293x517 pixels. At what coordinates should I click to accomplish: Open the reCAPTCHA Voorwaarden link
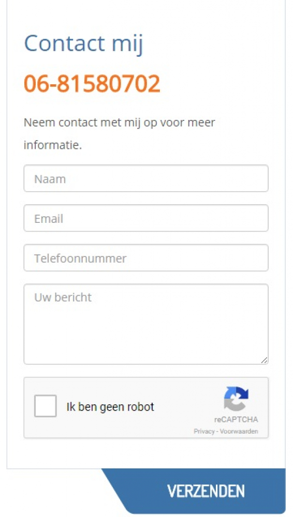239,431
